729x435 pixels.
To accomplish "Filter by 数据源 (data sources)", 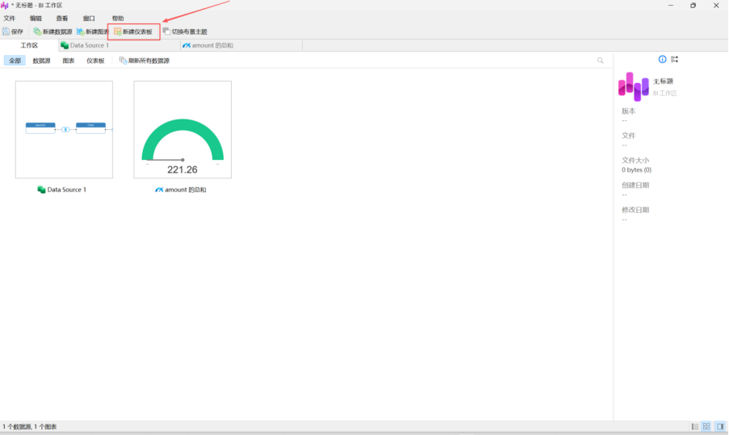I will pos(42,61).
